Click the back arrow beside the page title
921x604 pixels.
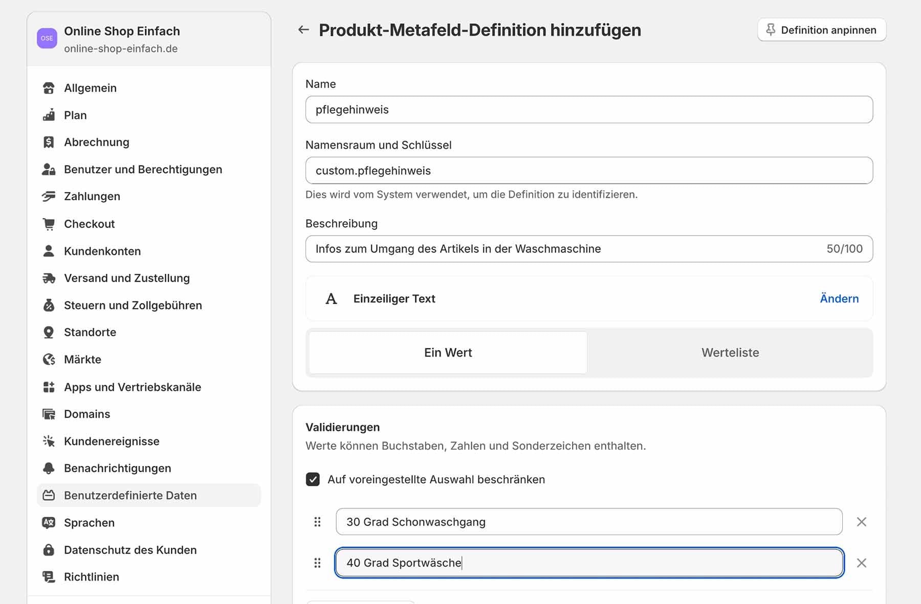point(303,30)
